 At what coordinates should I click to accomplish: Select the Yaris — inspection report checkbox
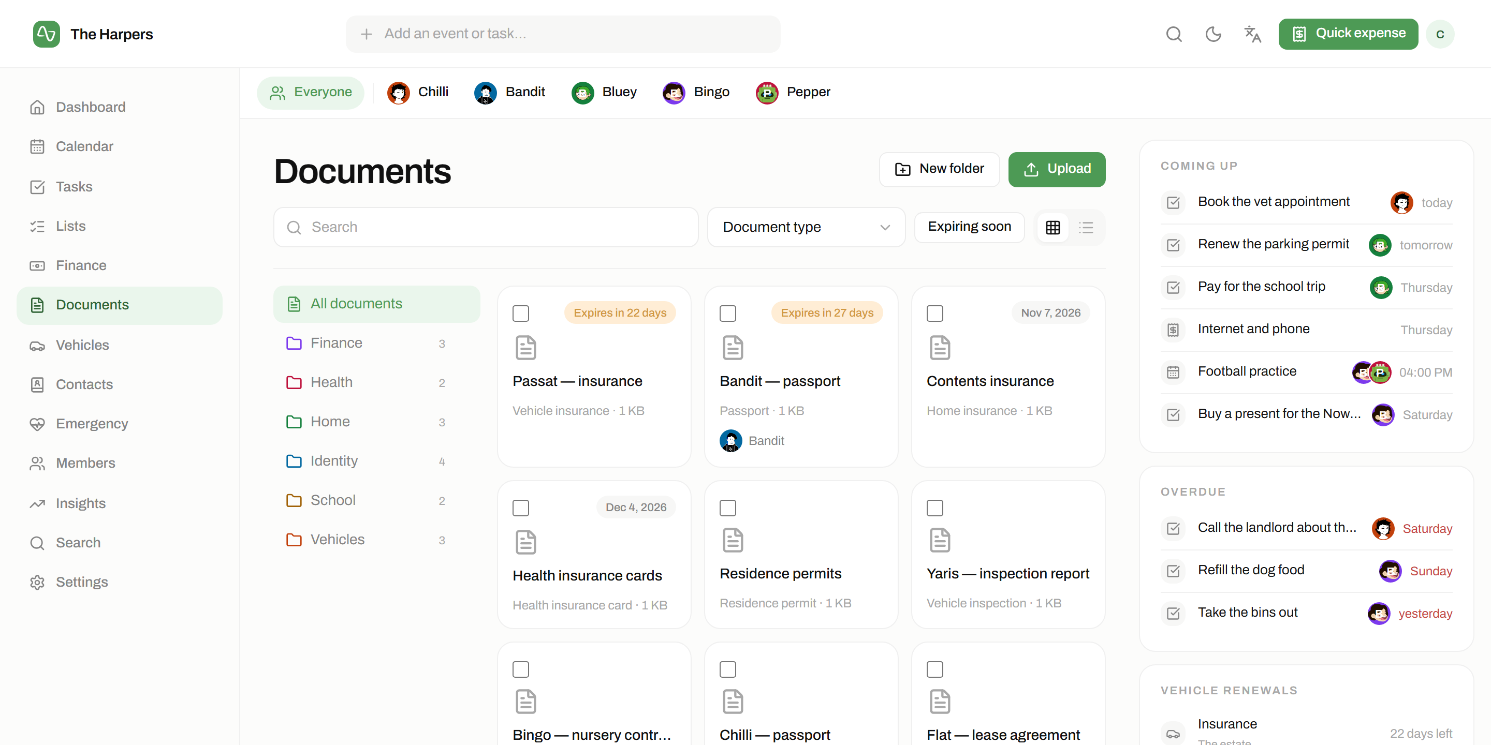pos(934,508)
